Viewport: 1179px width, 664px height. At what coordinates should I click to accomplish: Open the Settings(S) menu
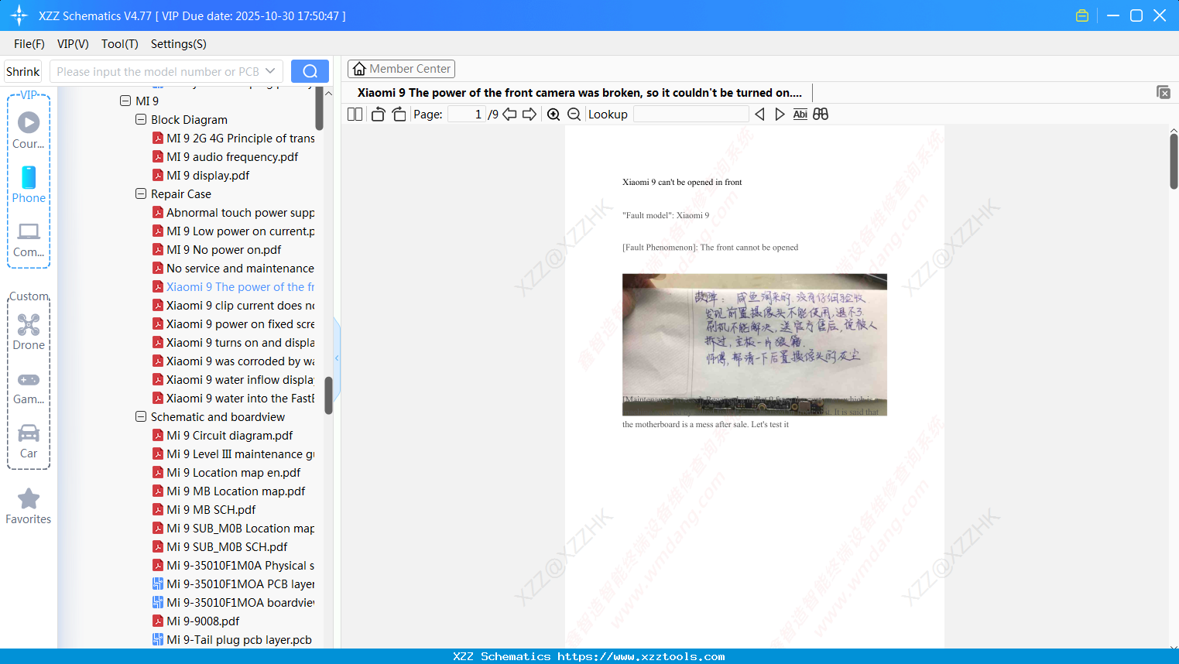point(179,44)
